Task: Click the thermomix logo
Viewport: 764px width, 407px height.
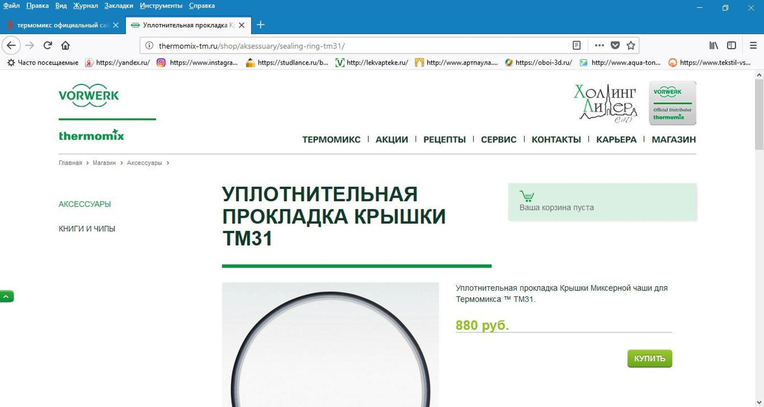Action: tap(92, 135)
